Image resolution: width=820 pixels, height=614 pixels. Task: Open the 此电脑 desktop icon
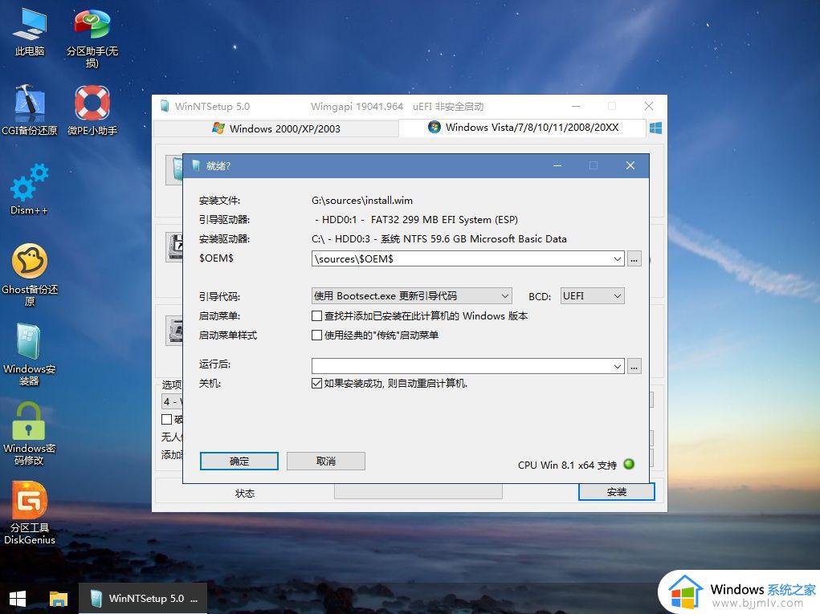[30, 32]
